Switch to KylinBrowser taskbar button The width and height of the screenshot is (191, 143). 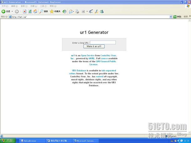pyautogui.click(x=32, y=141)
